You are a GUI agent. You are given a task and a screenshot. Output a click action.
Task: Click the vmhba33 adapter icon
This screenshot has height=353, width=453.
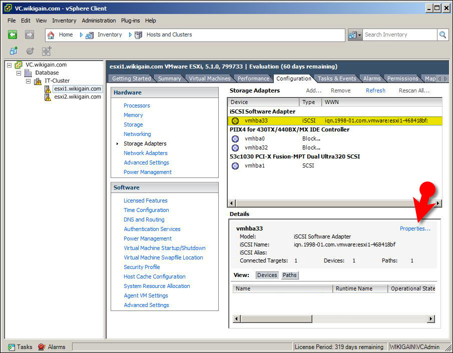click(235, 120)
